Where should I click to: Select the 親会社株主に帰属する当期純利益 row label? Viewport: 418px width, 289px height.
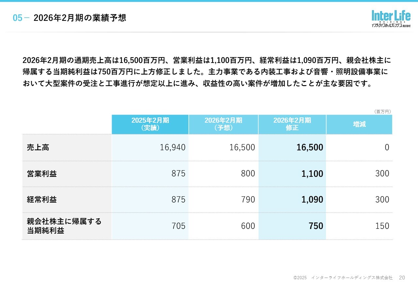64,226
